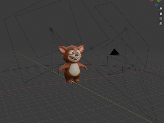Click the green Y axis gizmo circle
The width and height of the screenshot is (164, 123).
point(159,1)
